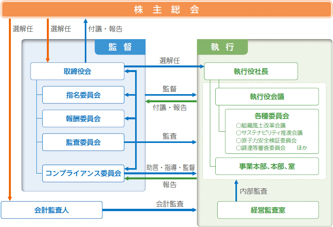The image size is (333, 227).
Task: Click the 会計監査 arrow label
Action: pos(170,204)
